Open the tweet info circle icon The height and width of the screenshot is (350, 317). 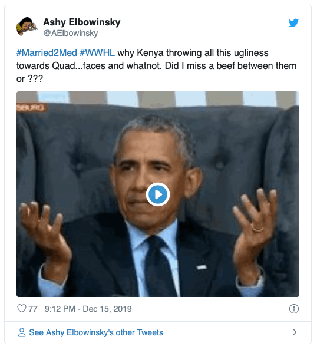(294, 309)
